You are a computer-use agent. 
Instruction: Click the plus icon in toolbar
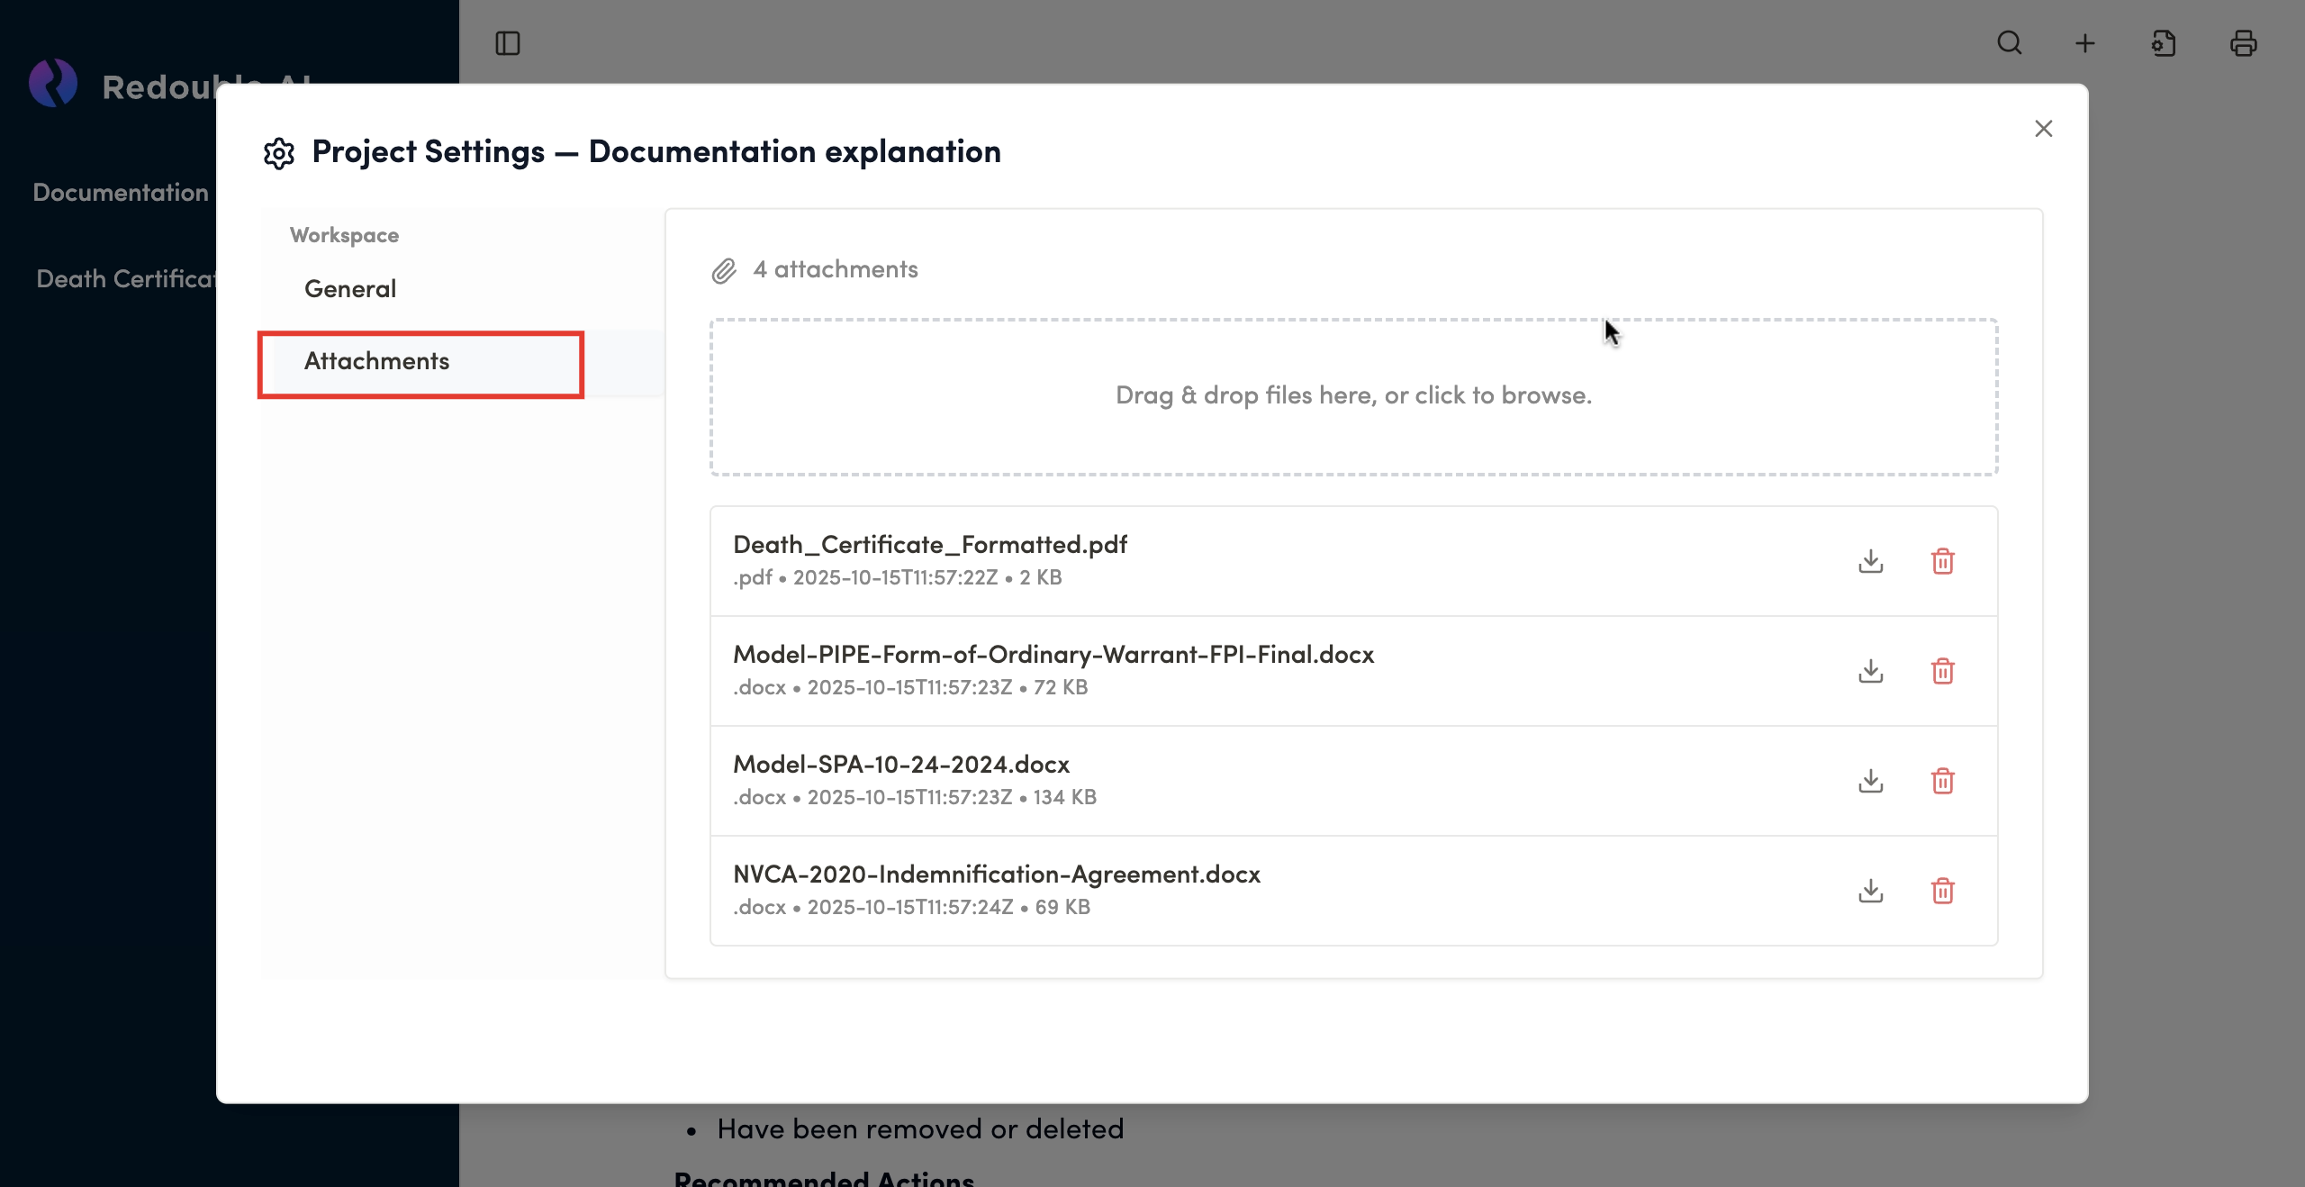pyautogui.click(x=2084, y=43)
